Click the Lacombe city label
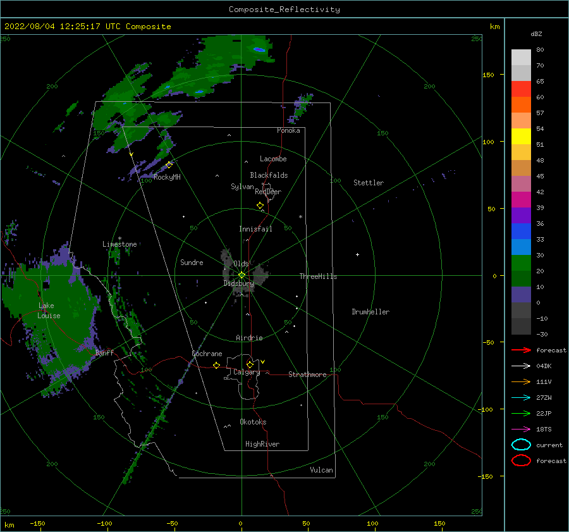Viewport: 569px width, 532px height. (x=273, y=159)
